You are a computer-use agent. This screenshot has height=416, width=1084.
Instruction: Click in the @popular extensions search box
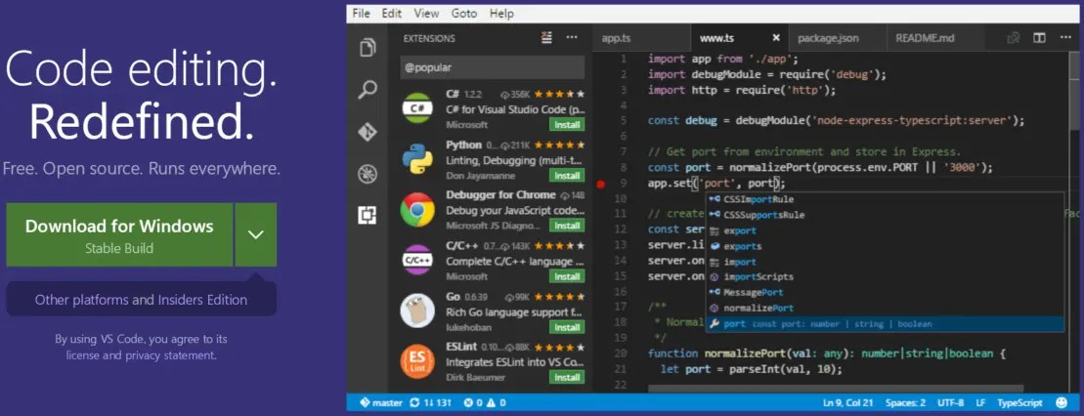pyautogui.click(x=493, y=67)
